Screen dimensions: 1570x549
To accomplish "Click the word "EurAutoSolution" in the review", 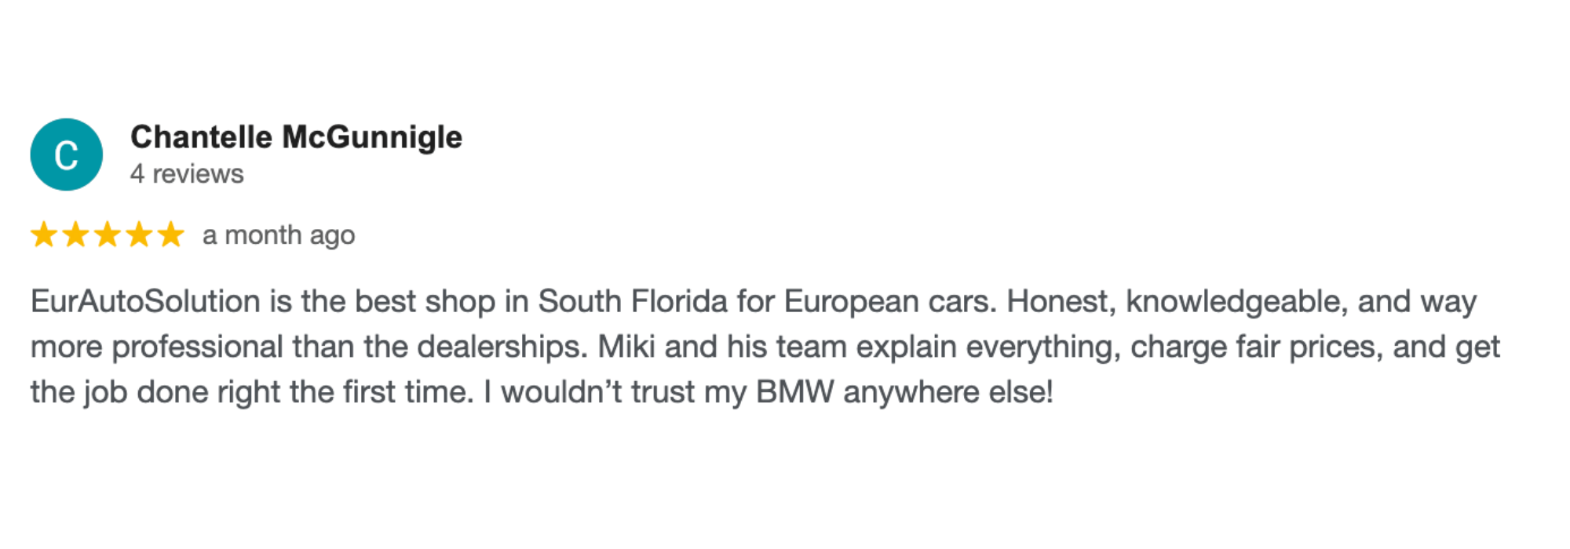I will [x=145, y=302].
